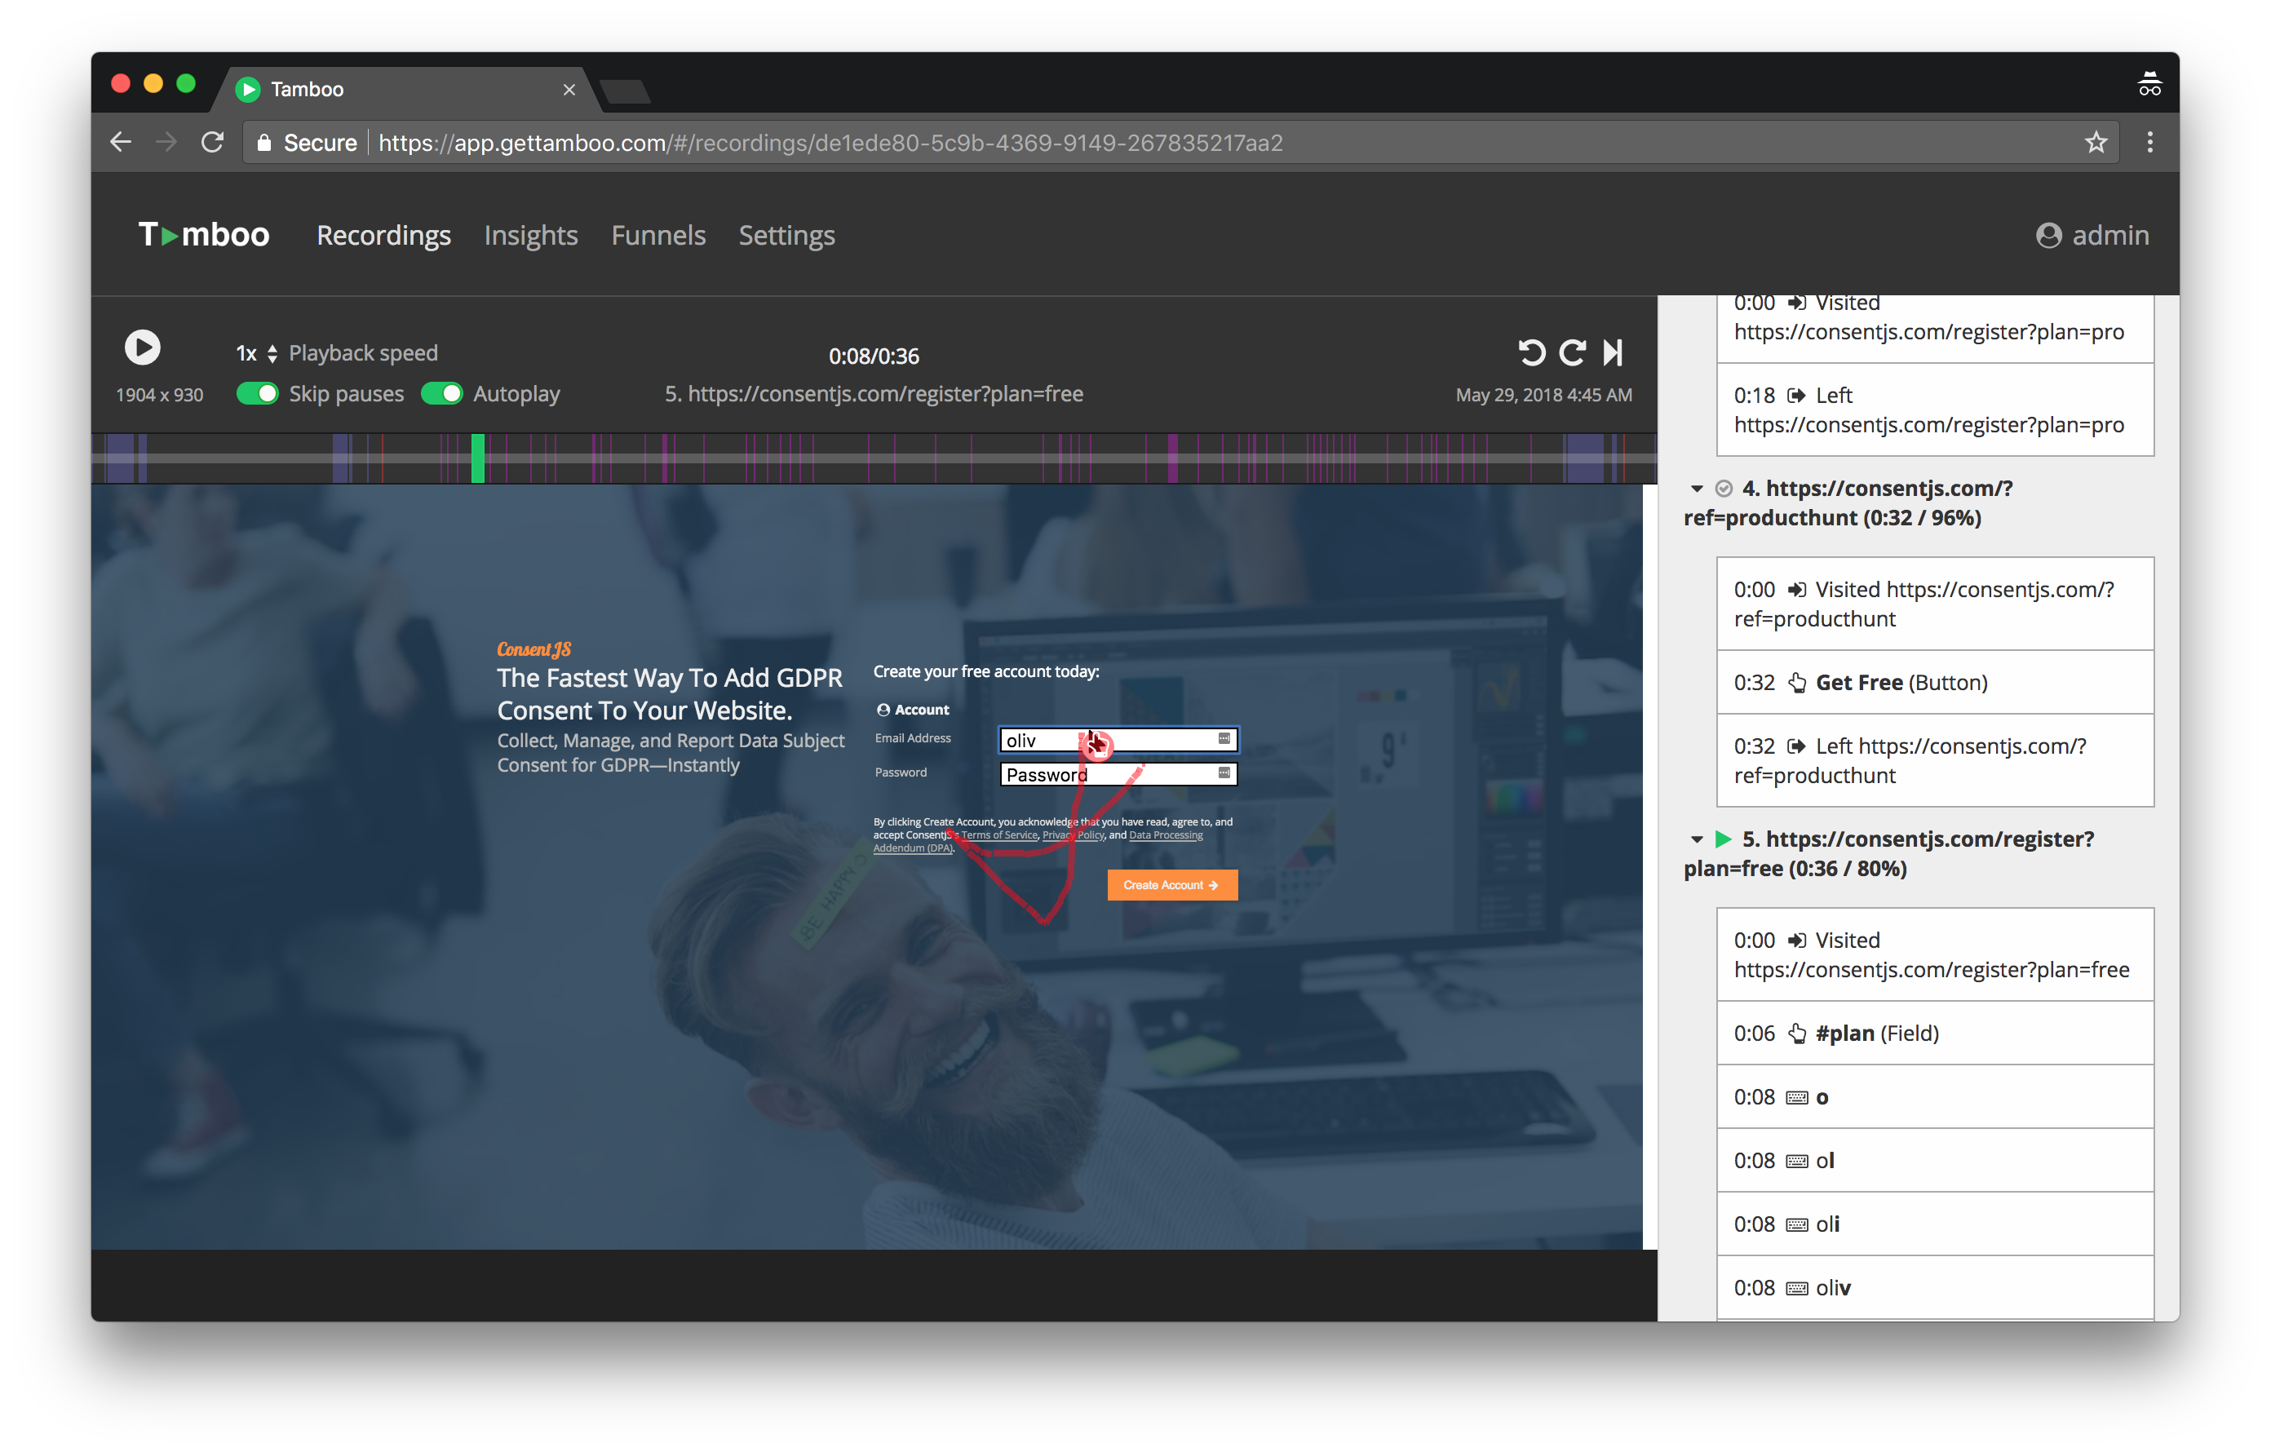Click the forward (clockwise arrow) icon
The height and width of the screenshot is (1452, 2271).
click(1572, 352)
